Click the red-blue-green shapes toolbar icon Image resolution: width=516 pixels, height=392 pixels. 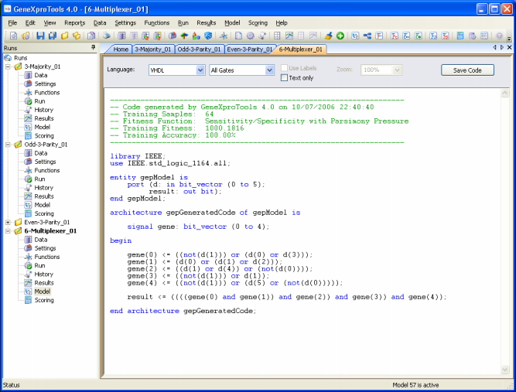(x=196, y=36)
